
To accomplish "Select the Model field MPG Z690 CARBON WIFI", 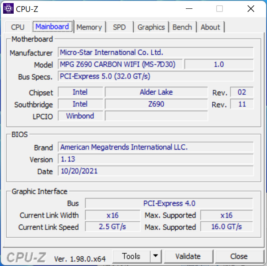I will [x=120, y=64].
